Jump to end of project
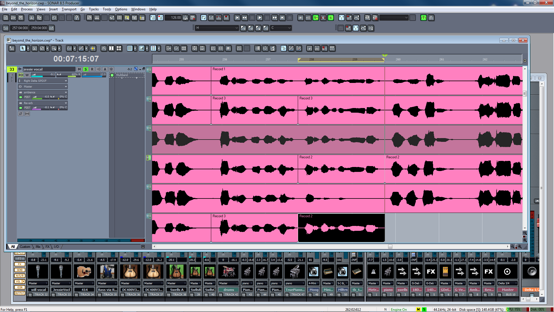Screen dimensions: 554x312 click(x=282, y=18)
